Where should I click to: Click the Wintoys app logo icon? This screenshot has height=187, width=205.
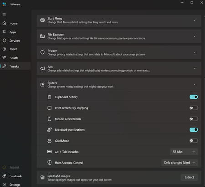[4, 4]
